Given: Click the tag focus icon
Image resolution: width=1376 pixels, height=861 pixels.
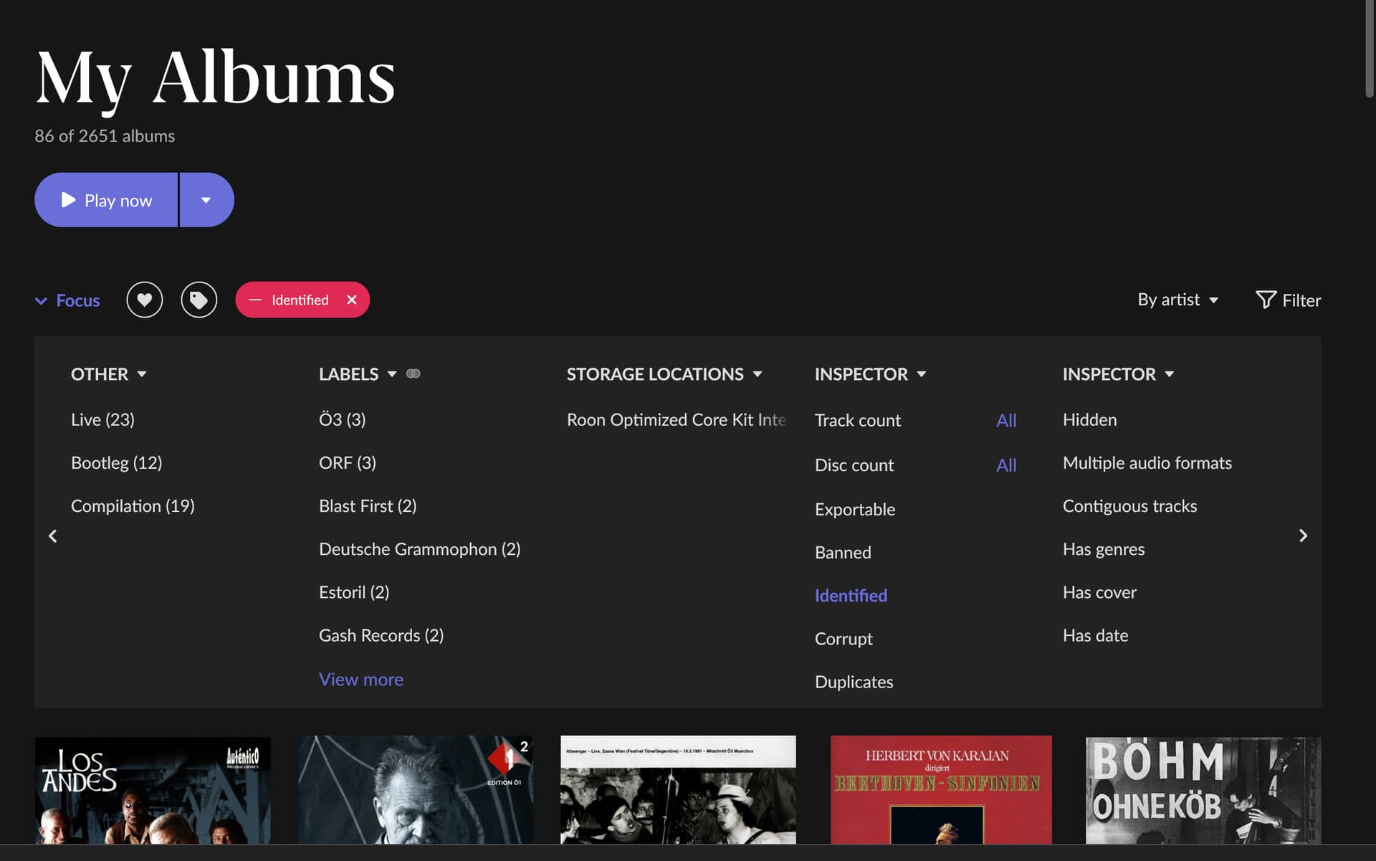Looking at the screenshot, I should tap(199, 300).
